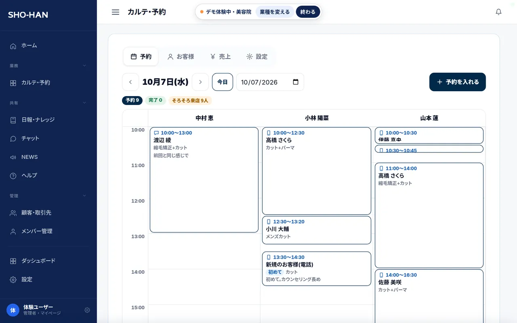Open 高橋 さくら 10:00〜12:30 appointment
Screen dimensions: 517x323
pyautogui.click(x=317, y=171)
